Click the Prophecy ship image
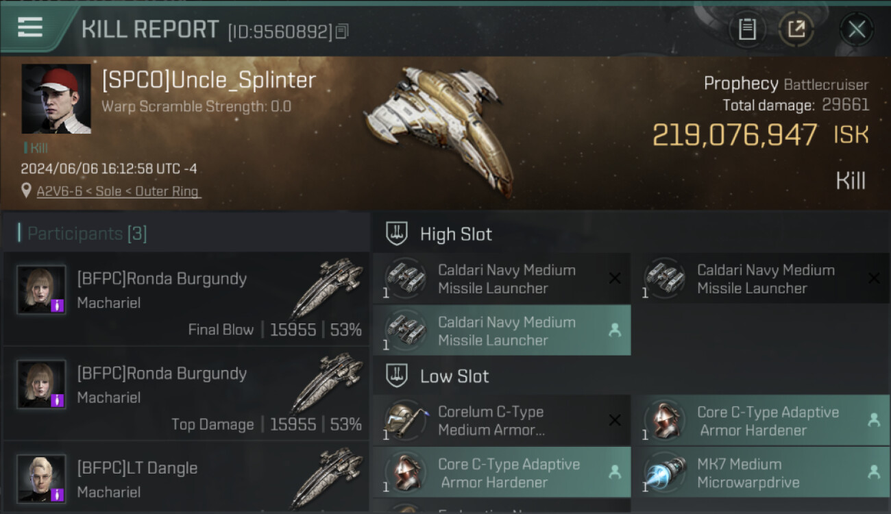Viewport: 891px width, 514px height. tap(439, 130)
